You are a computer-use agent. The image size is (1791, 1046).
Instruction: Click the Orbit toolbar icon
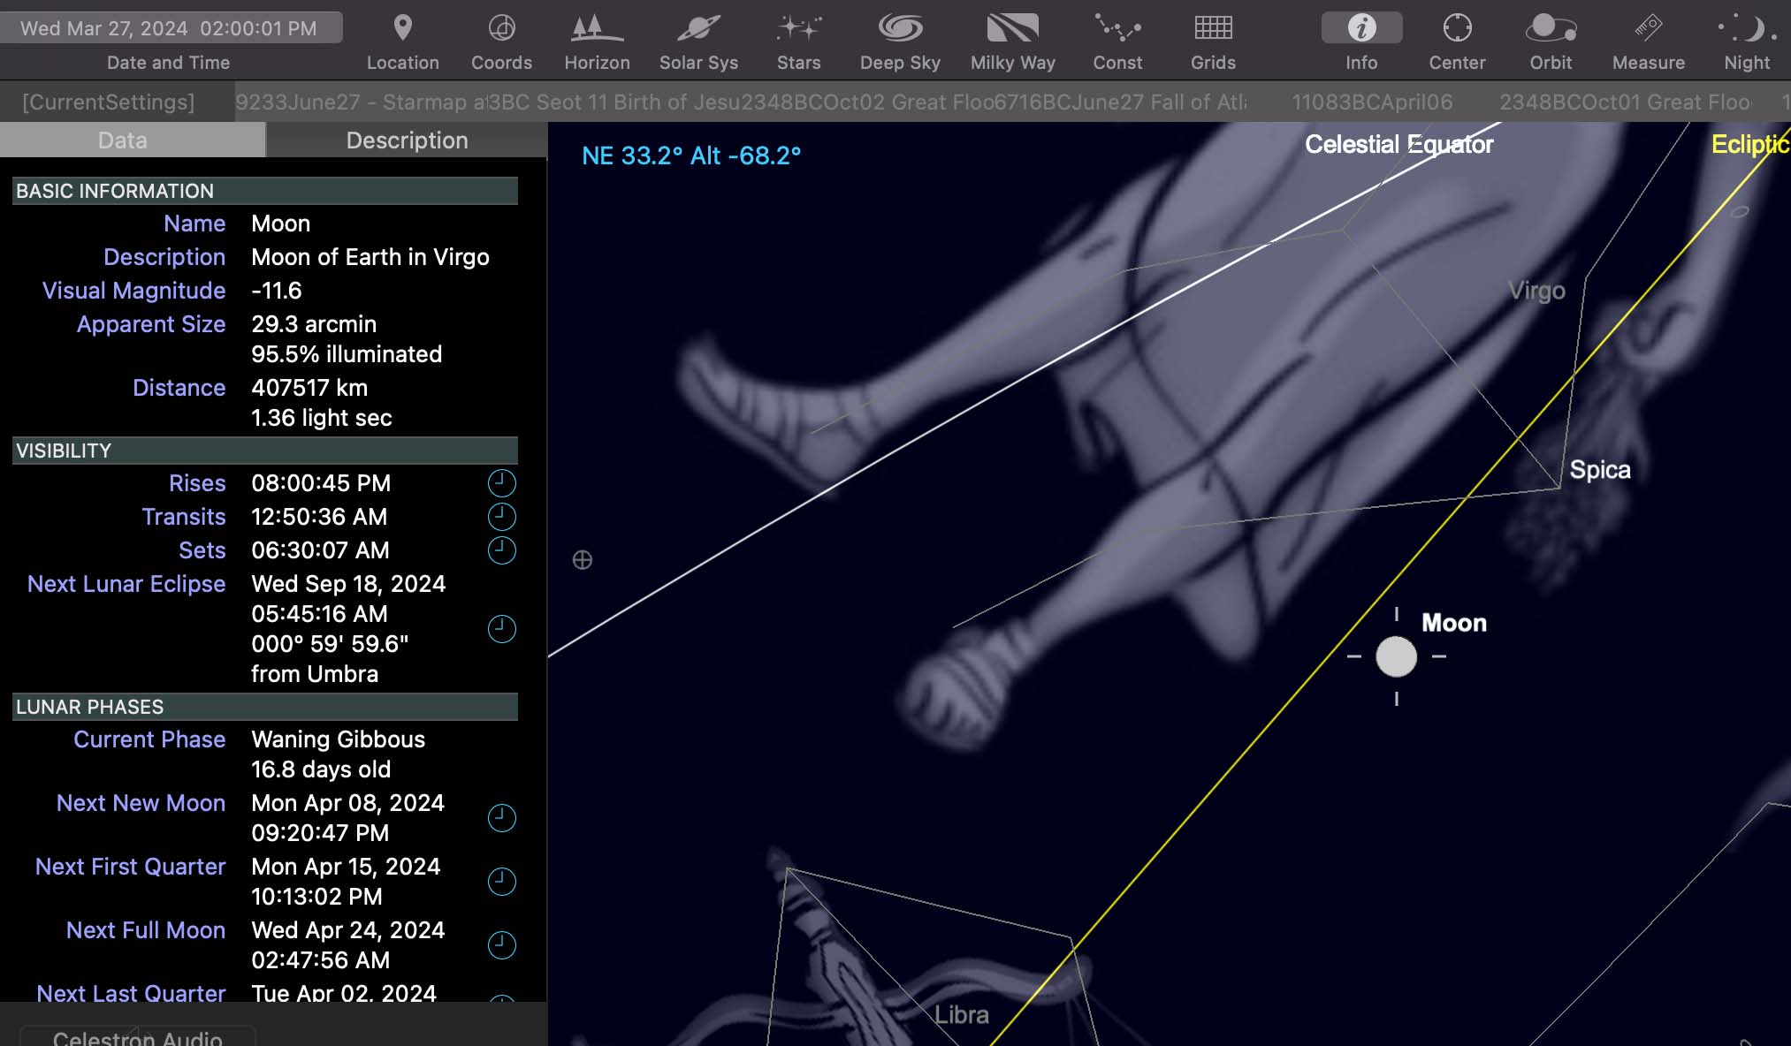coord(1551,28)
